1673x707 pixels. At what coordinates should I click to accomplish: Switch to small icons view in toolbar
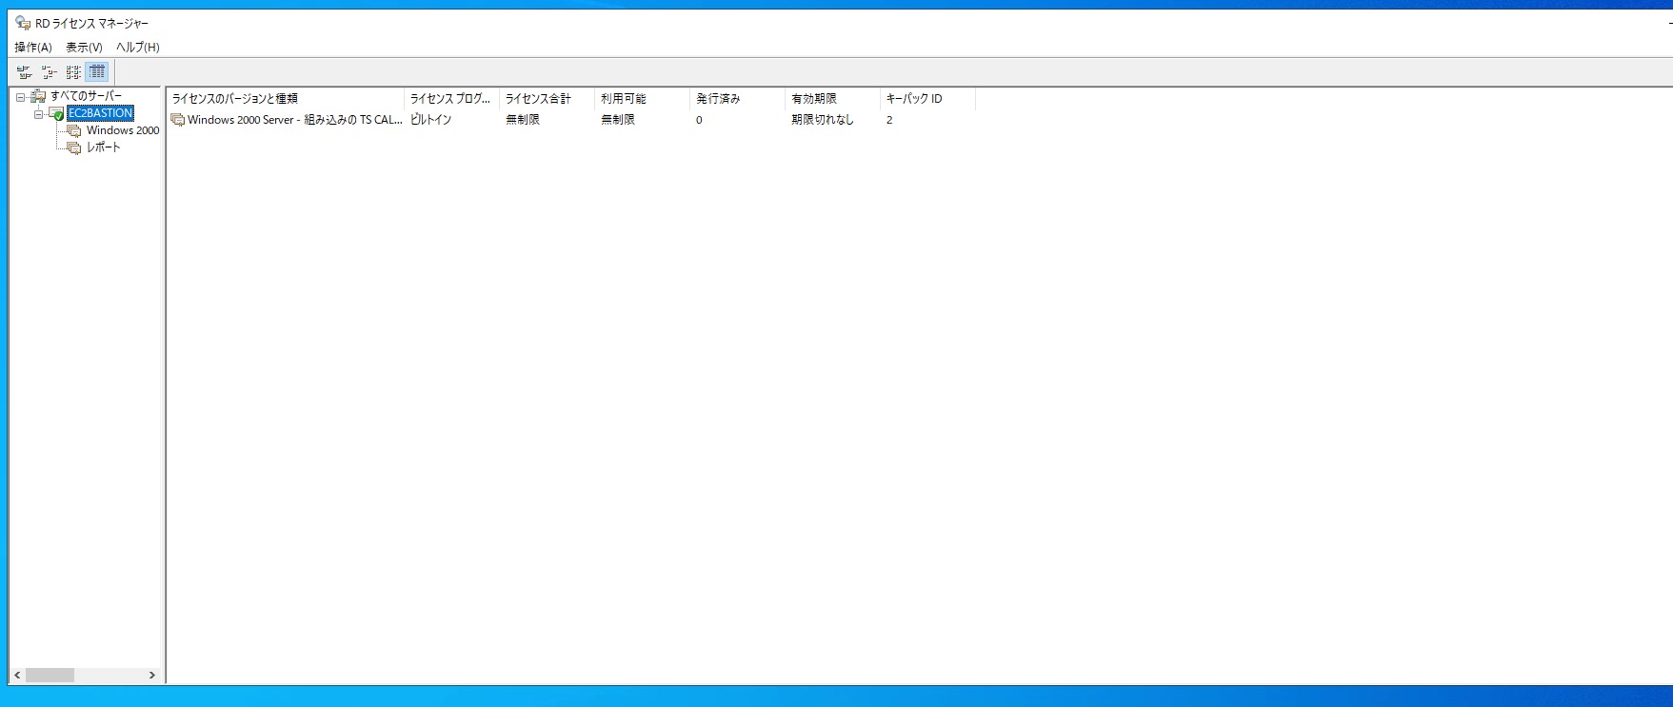tap(49, 72)
